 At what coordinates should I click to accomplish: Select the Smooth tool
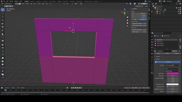[x=3, y=64]
